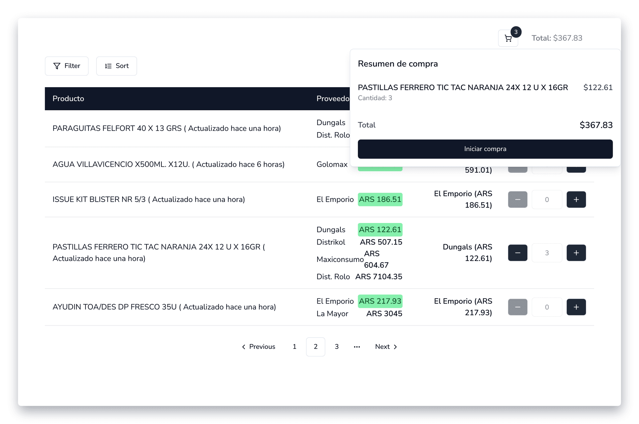Decrease quantity for PASTILLAS FERRERO TIC TAC
639x424 pixels.
518,253
